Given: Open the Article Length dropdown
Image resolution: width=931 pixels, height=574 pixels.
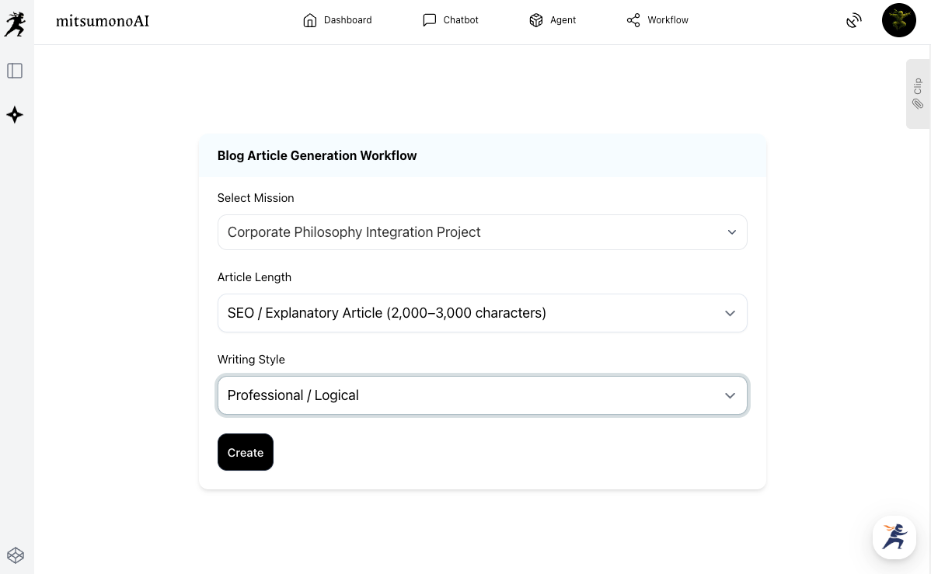Looking at the screenshot, I should [482, 313].
